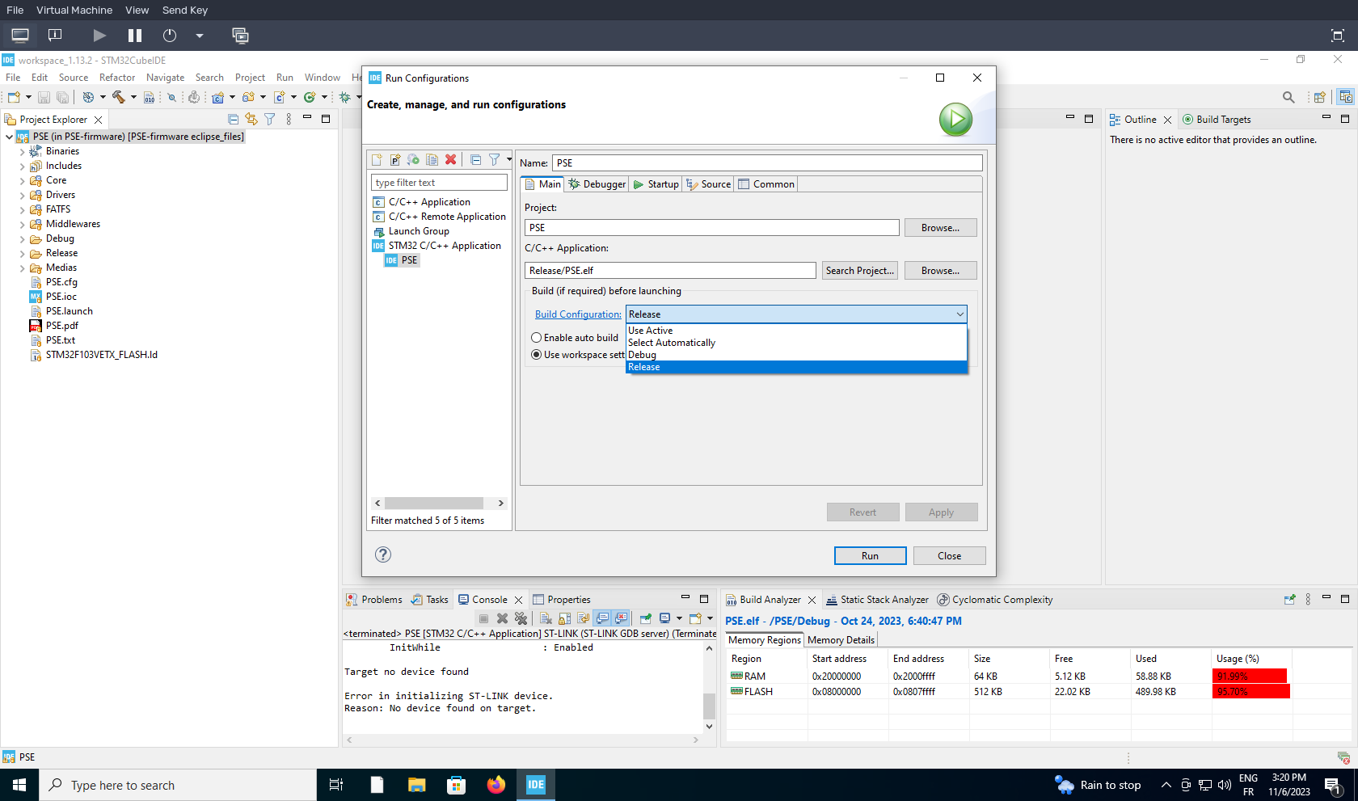Select PSE under STM32 C/C++ Application
This screenshot has height=801, width=1358.
click(403, 260)
